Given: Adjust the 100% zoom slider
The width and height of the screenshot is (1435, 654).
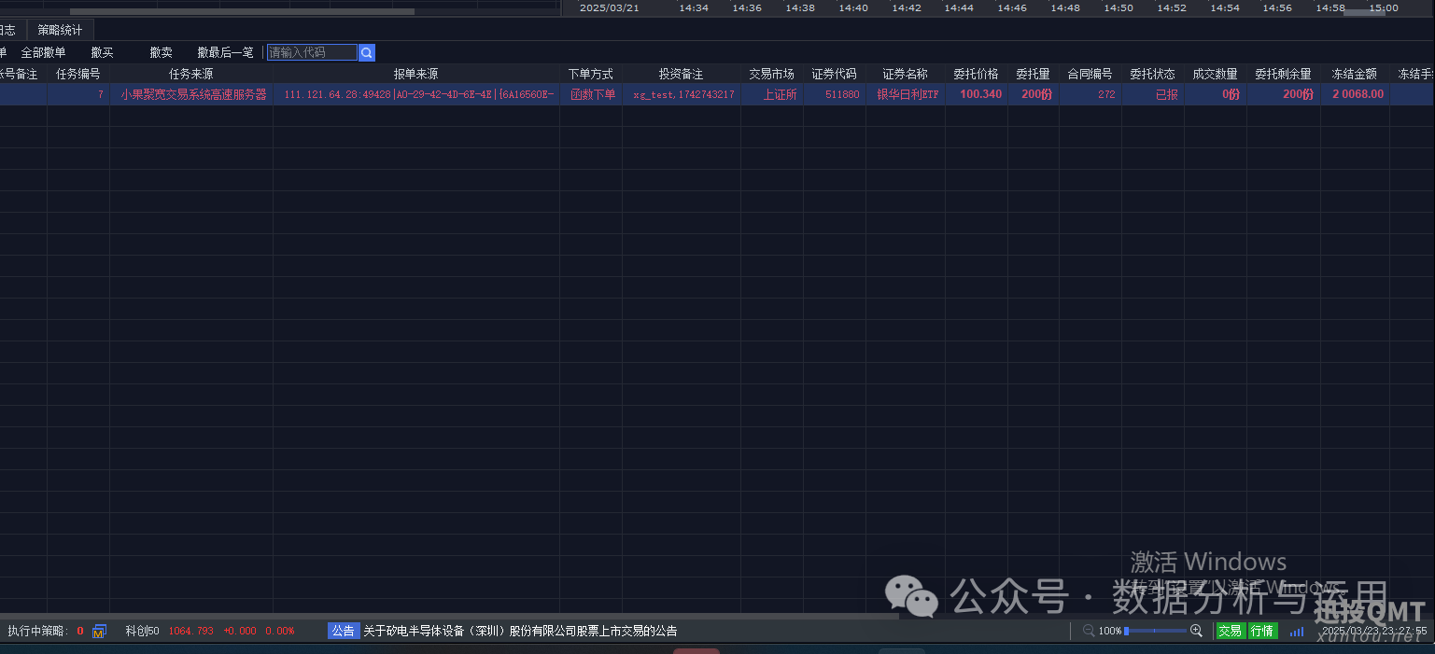Looking at the screenshot, I should (1155, 631).
